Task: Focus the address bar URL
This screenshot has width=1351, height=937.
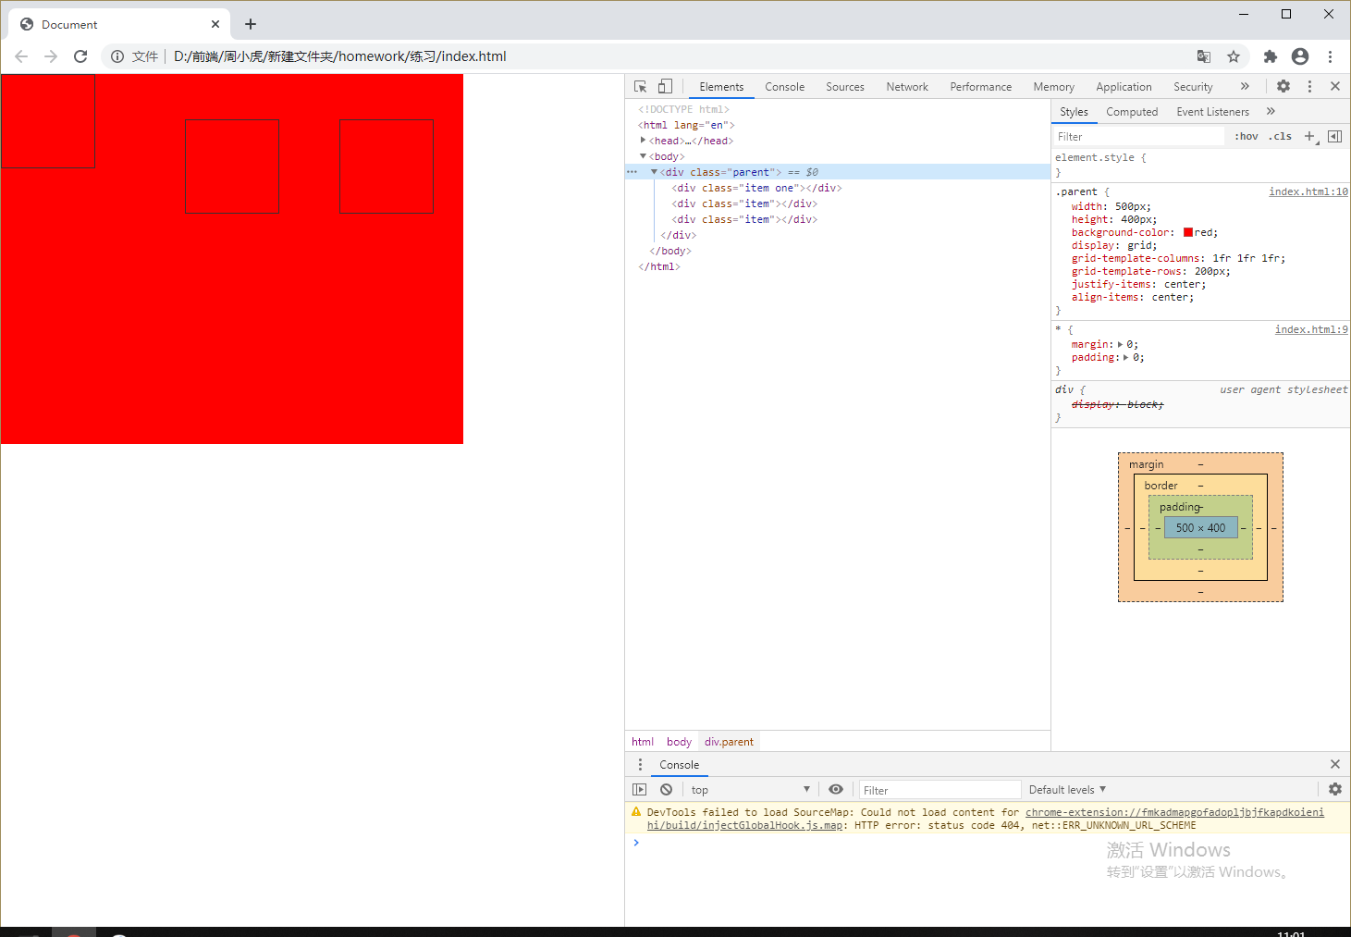Action: pos(340,56)
